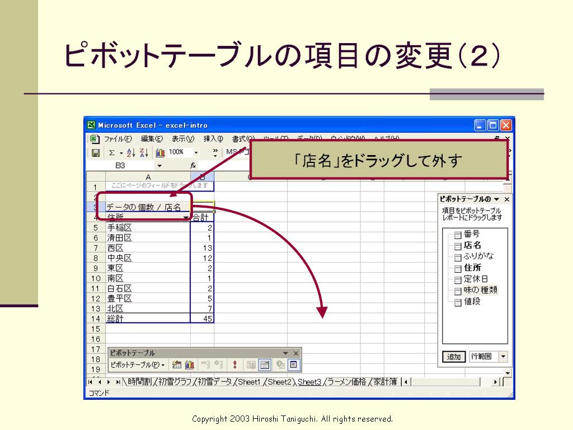
Task: Click Format Report icon in PivotTable toolbar
Action: (x=176, y=364)
